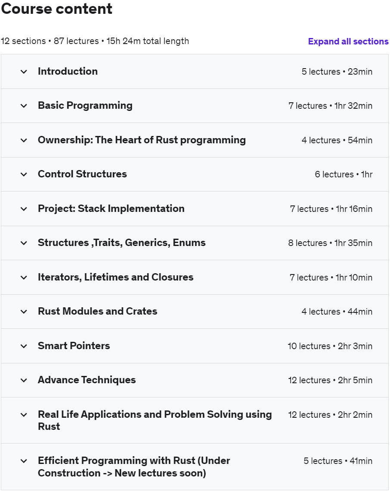Expand Iterators, Lifetimes and Closures chevron
This screenshot has height=492, width=390.
point(24,278)
